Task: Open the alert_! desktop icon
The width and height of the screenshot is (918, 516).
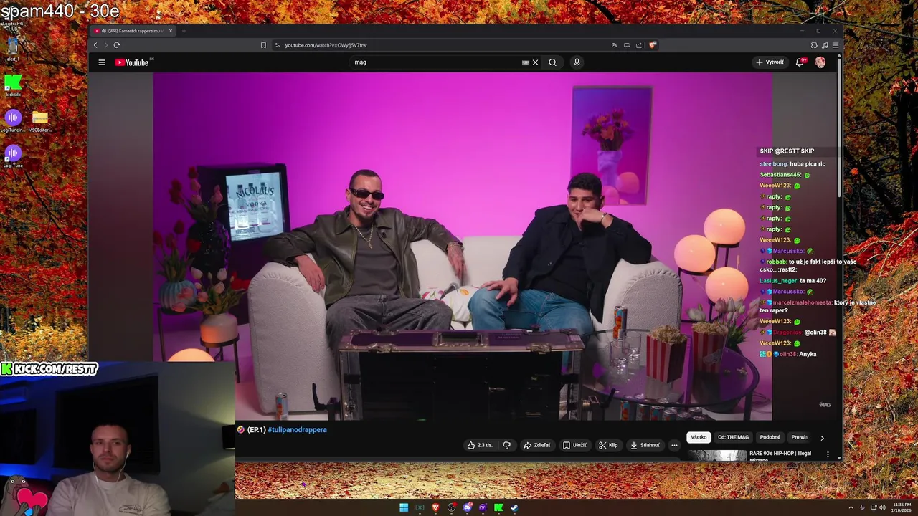Action: point(12,50)
